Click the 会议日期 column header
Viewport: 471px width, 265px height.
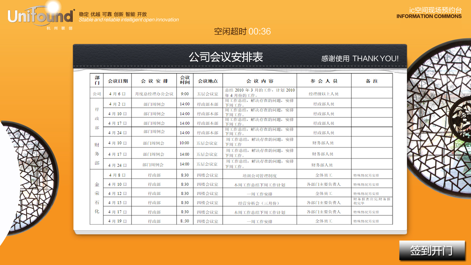[118, 81]
